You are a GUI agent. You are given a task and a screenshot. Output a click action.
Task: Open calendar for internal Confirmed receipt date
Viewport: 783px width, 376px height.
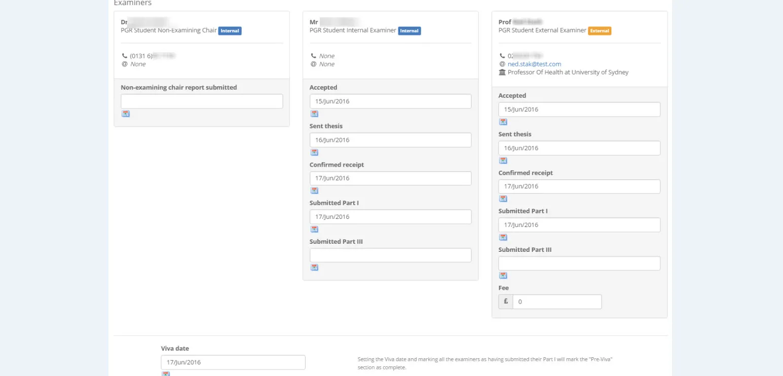(x=314, y=191)
